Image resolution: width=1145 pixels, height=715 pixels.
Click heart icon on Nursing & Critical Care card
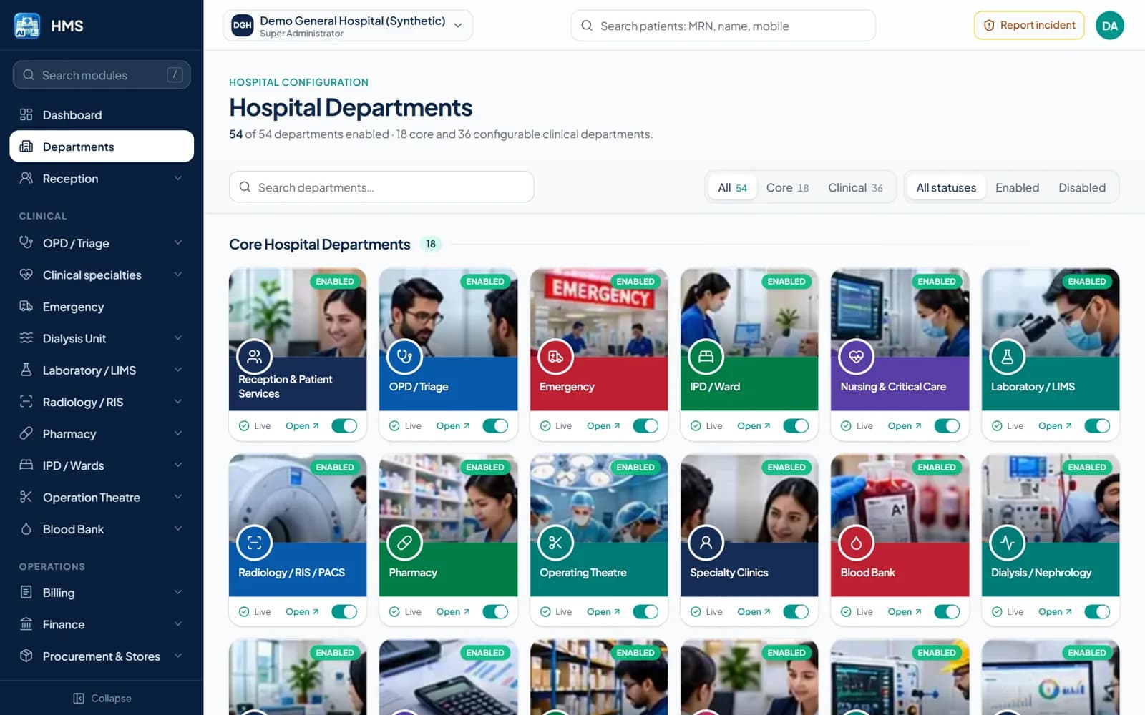[857, 357]
